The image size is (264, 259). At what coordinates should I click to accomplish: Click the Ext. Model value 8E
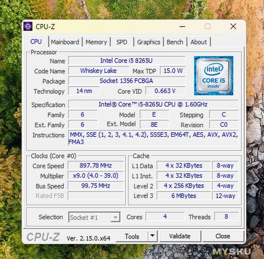coord(154,125)
